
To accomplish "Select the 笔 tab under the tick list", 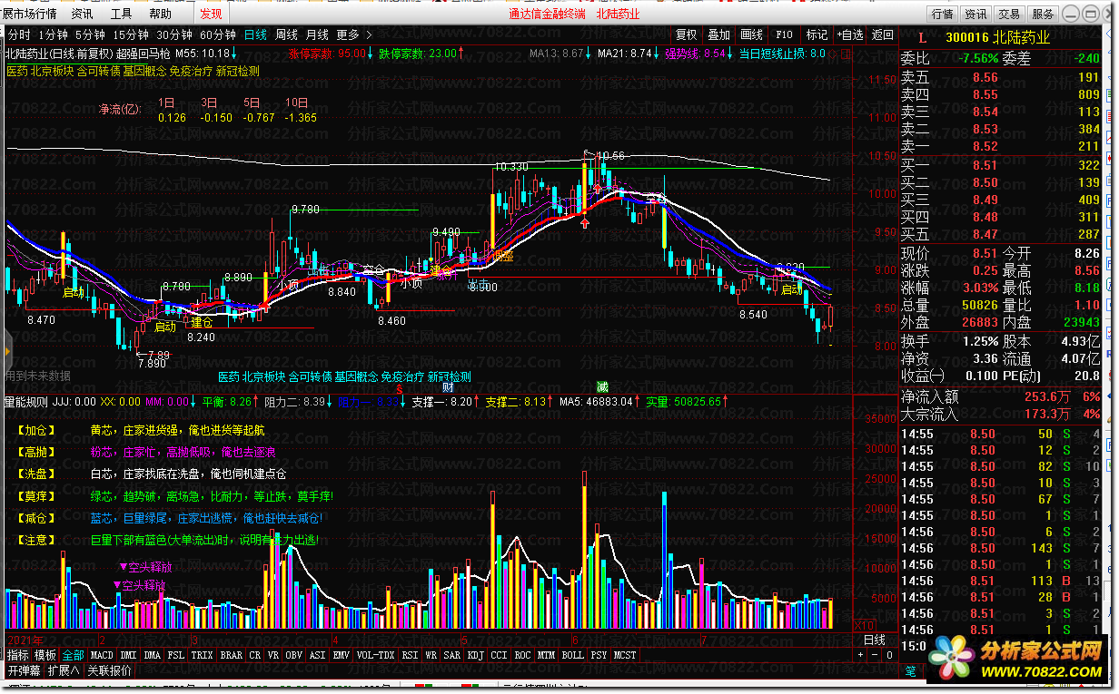I will tap(911, 671).
